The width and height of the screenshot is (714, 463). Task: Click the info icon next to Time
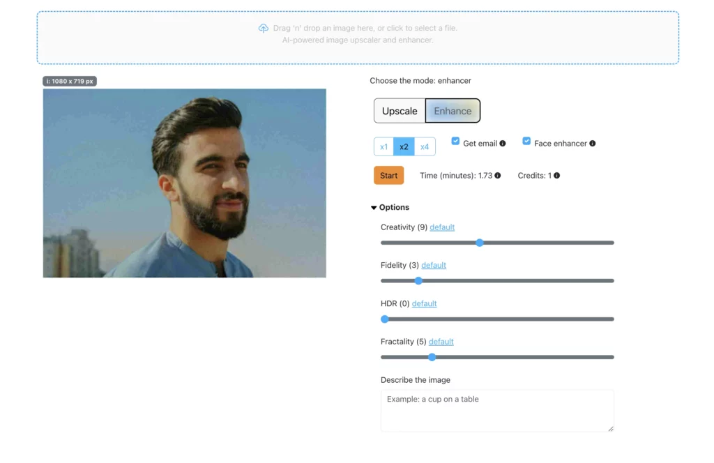pos(496,175)
